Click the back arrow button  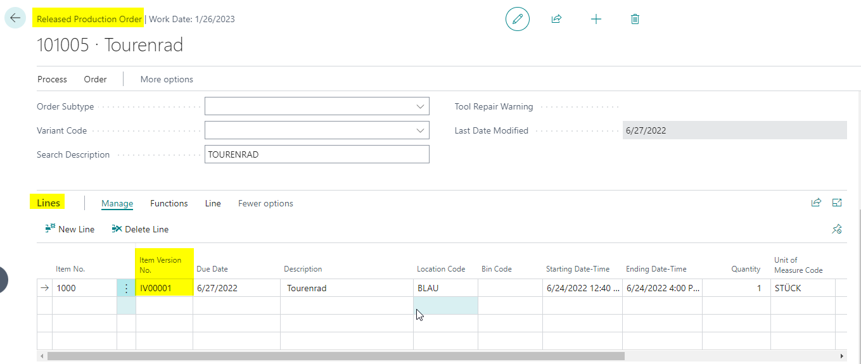[x=15, y=18]
